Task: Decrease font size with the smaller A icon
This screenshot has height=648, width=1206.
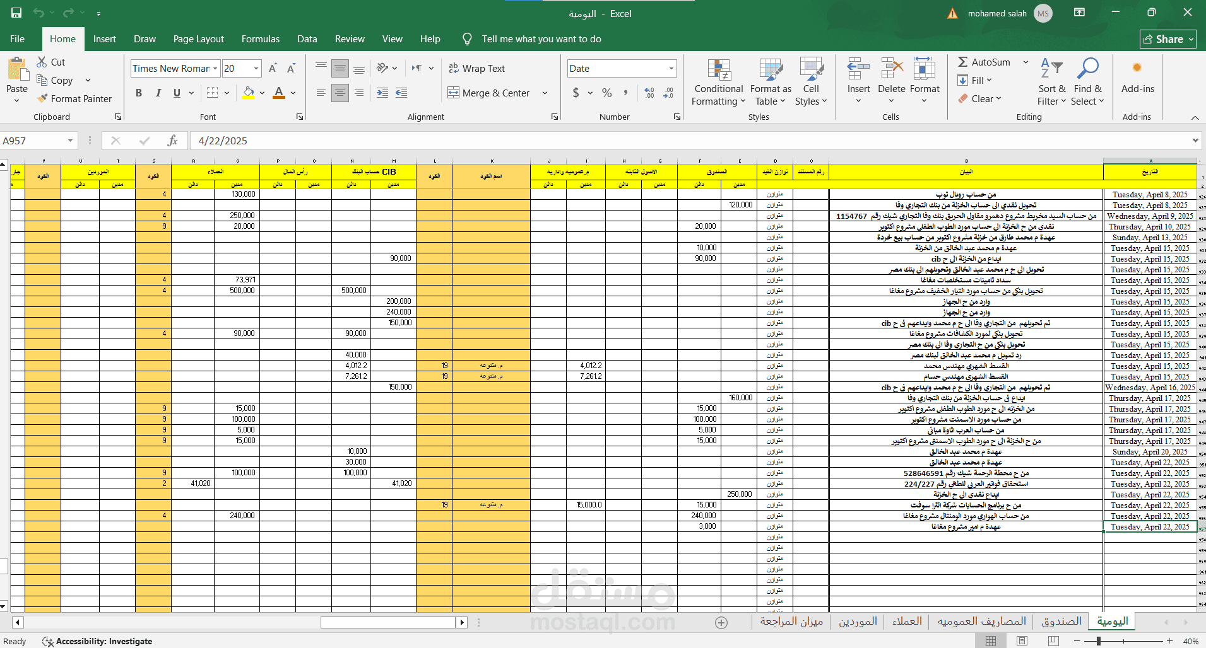Action: [291, 68]
